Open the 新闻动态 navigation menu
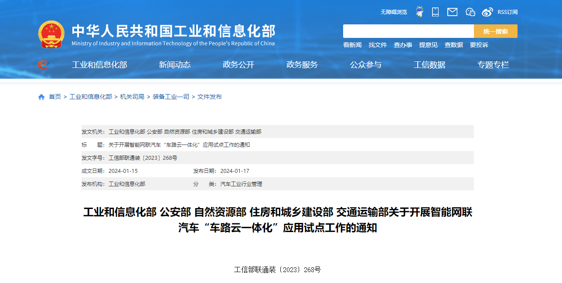The image size is (562, 283). tap(174, 65)
